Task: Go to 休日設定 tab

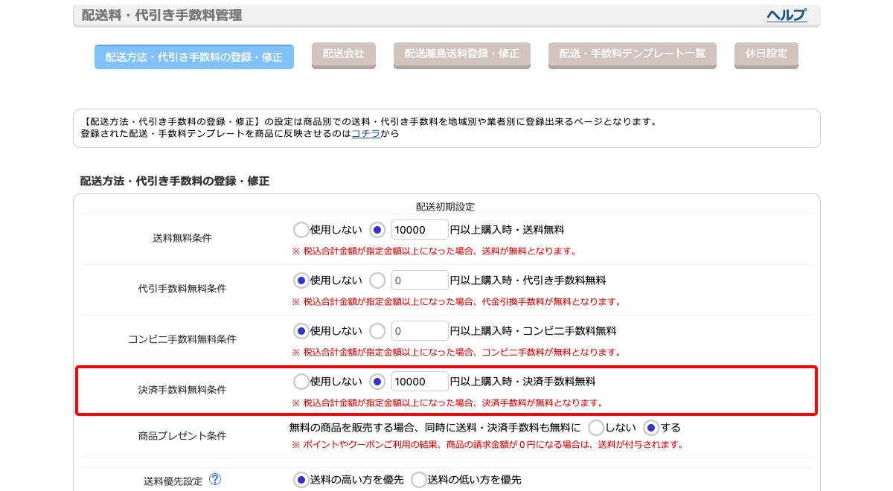Action: point(766,54)
